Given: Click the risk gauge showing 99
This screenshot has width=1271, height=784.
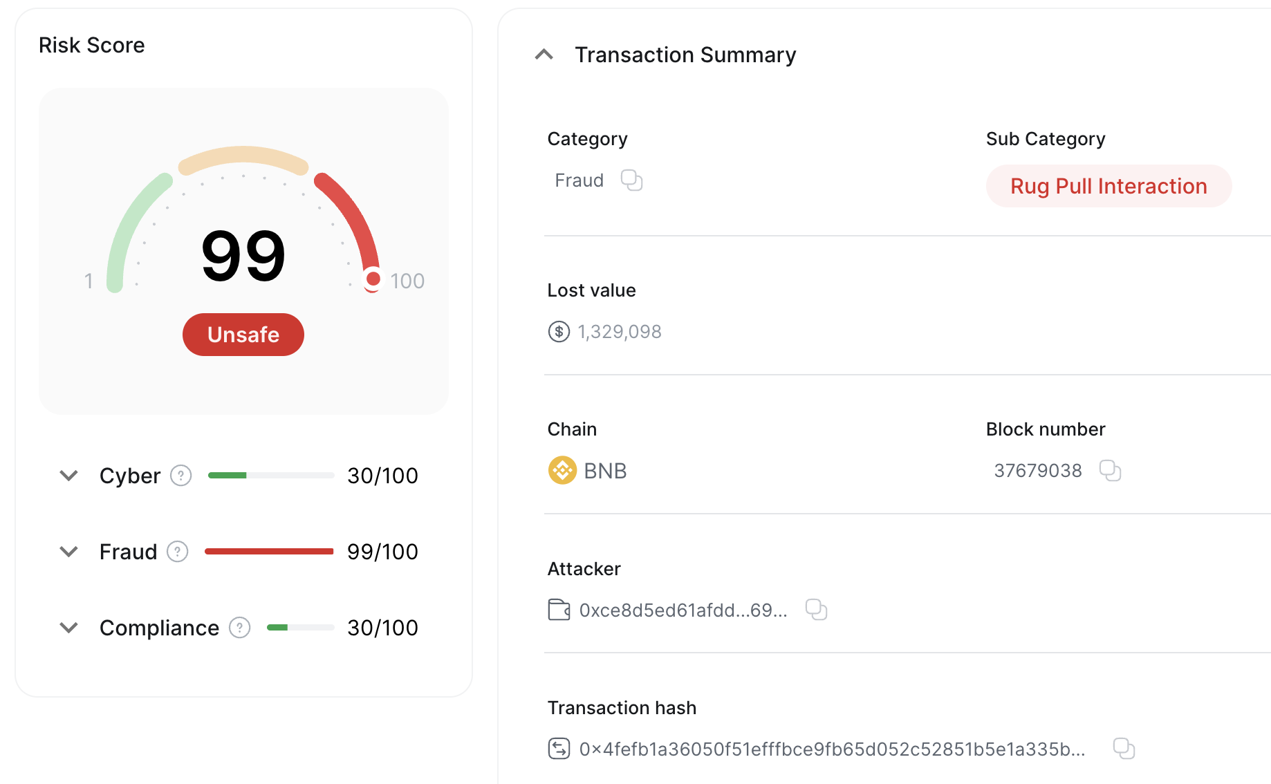Looking at the screenshot, I should click(243, 256).
